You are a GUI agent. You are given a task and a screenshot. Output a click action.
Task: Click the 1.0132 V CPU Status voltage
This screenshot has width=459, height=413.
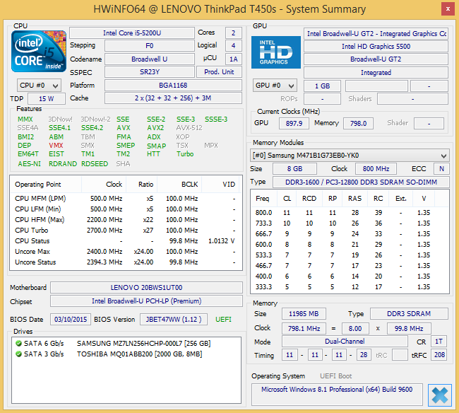pos(221,241)
